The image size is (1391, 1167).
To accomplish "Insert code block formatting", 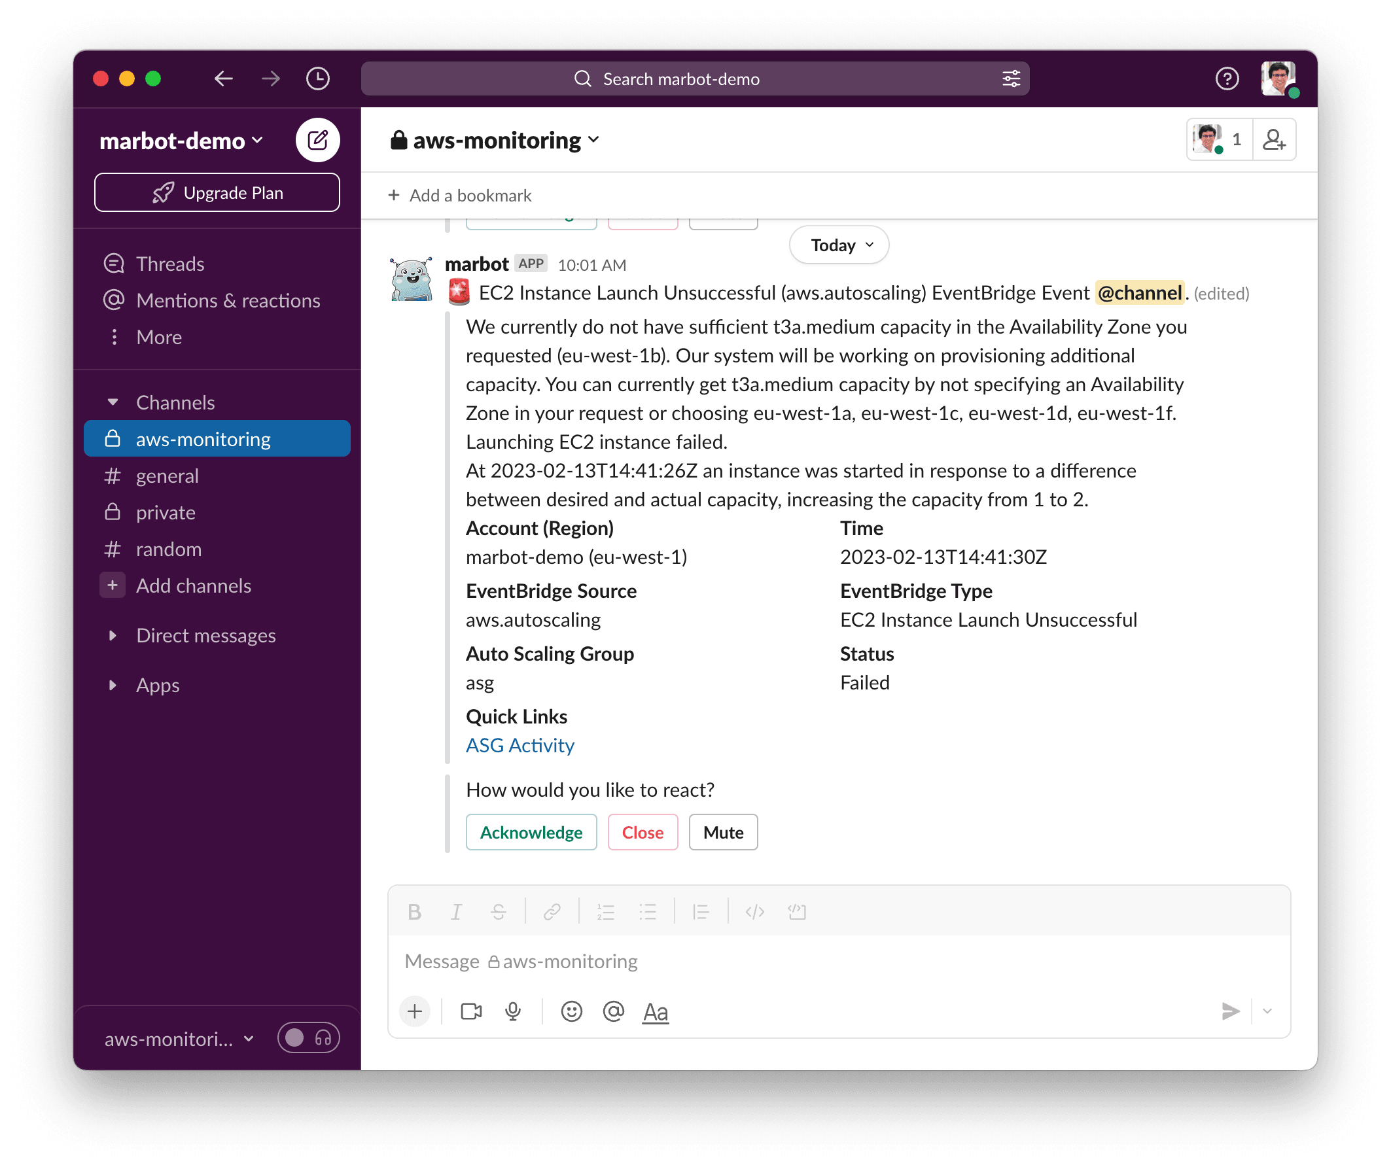I will tap(797, 912).
